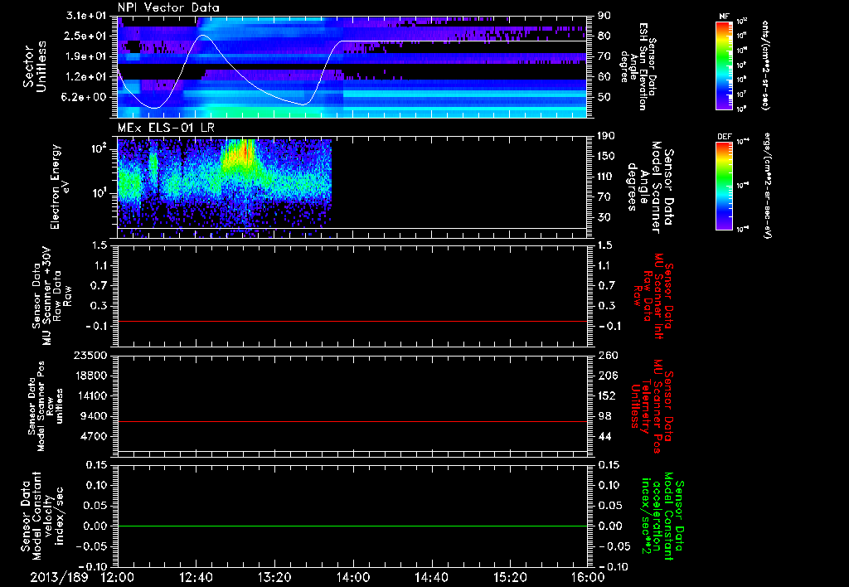Click the 12:00 time axis label
The image size is (849, 587).
(118, 577)
